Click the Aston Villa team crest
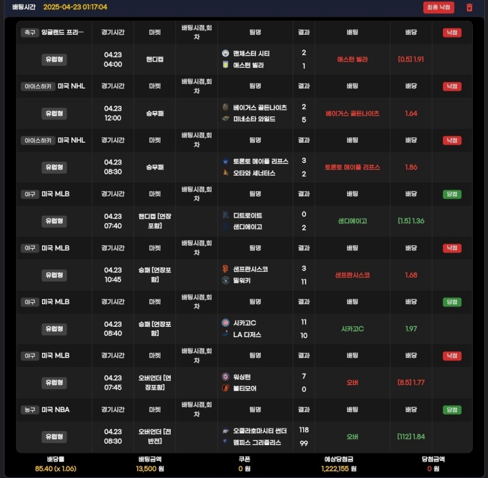Image resolution: width=488 pixels, height=478 pixels. (226, 65)
